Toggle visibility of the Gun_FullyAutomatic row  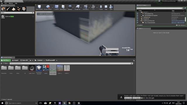point(138,22)
